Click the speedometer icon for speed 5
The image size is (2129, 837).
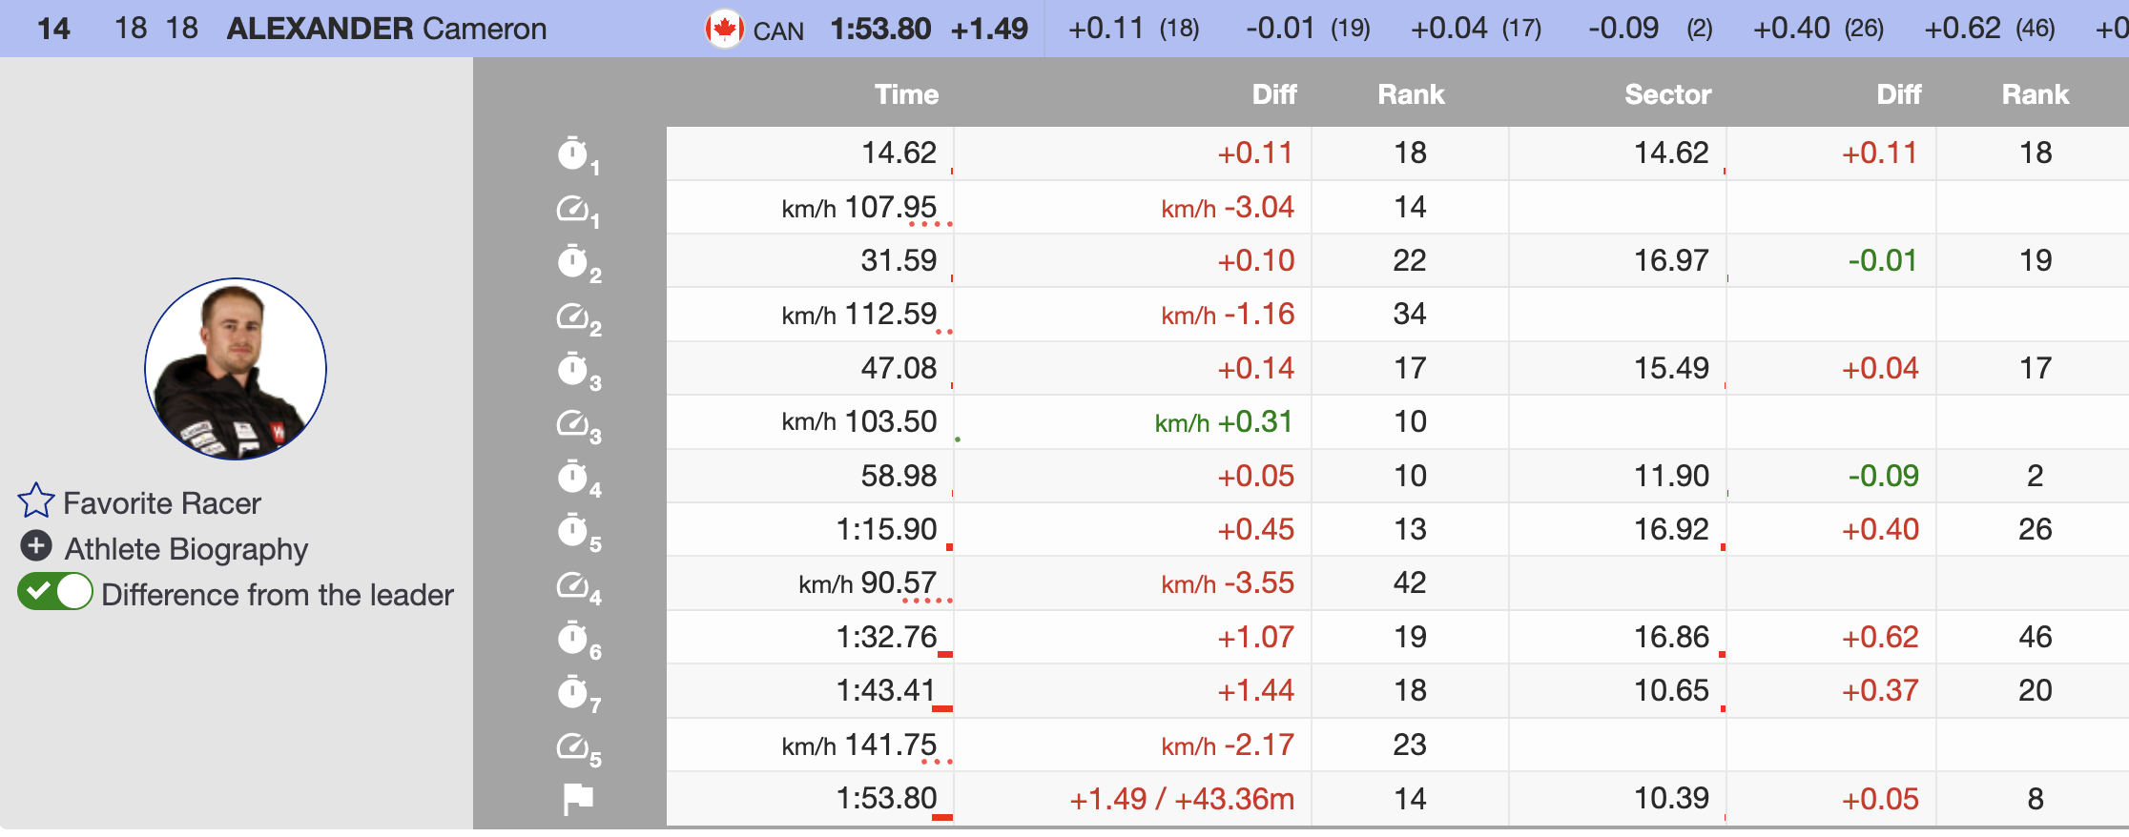[573, 745]
